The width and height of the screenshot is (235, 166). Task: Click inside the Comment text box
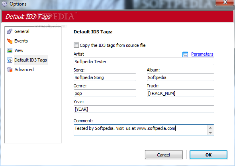click(x=141, y=130)
